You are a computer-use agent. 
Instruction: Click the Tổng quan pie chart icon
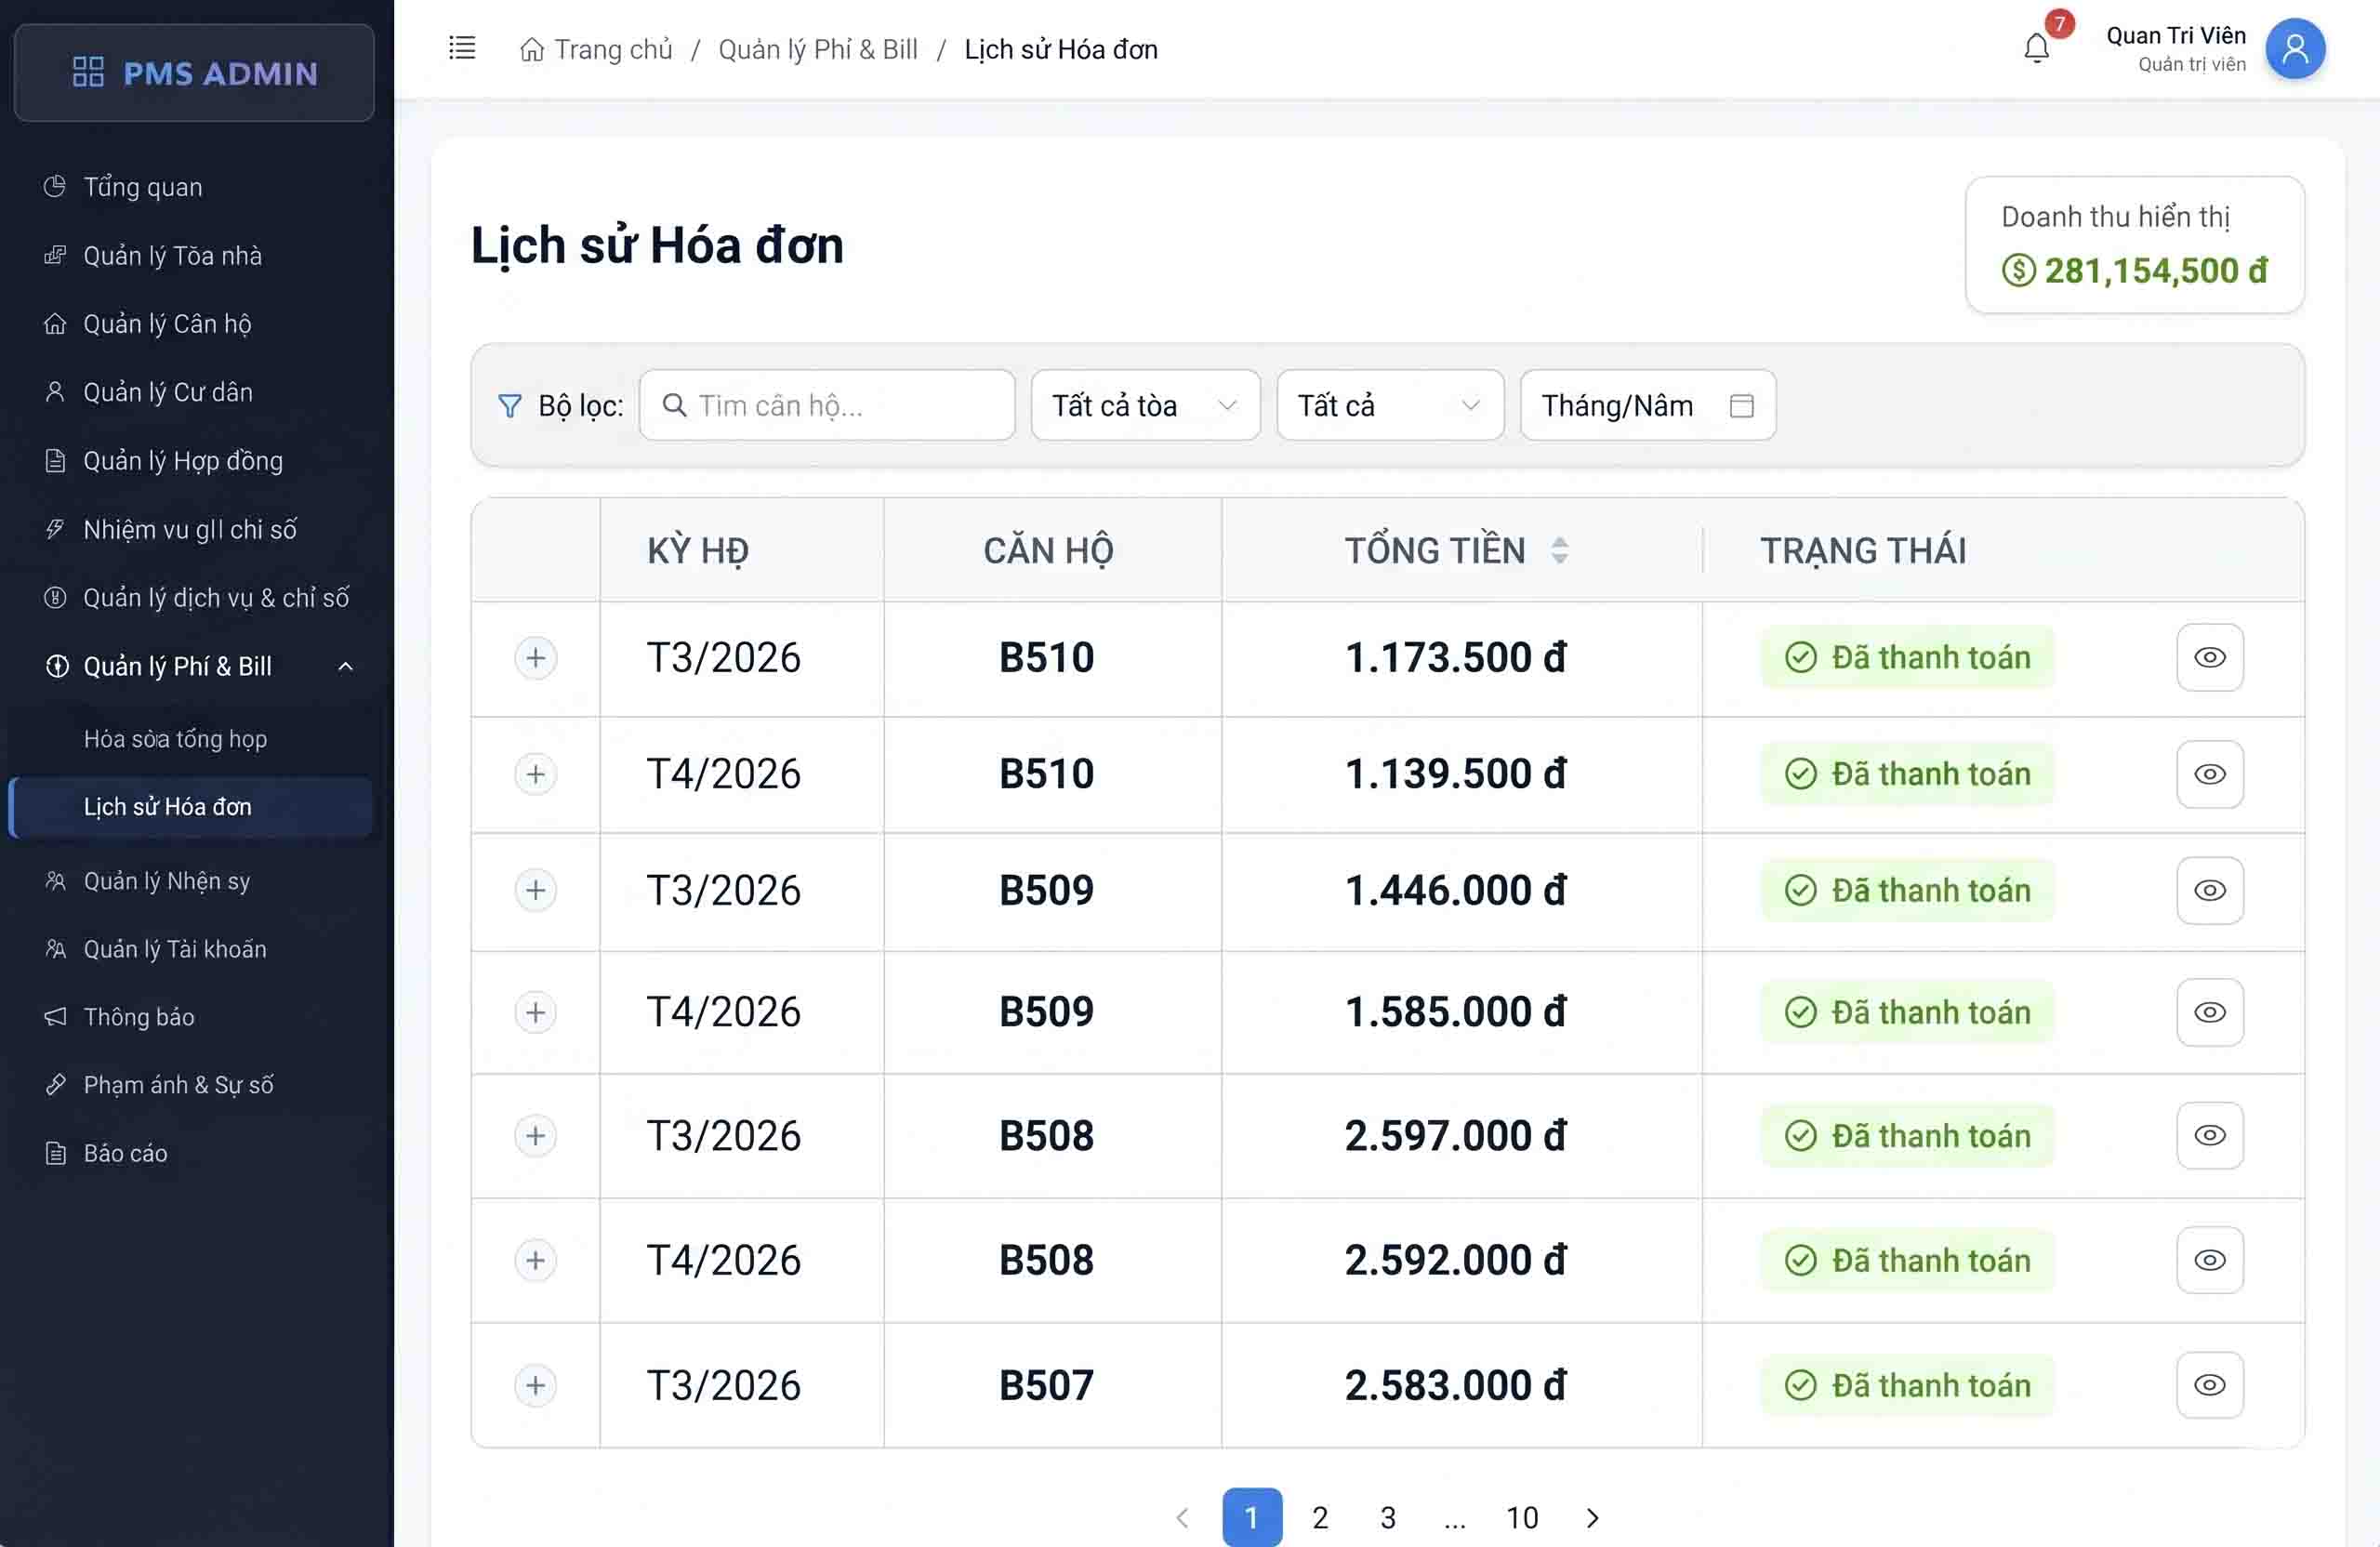coord(55,186)
